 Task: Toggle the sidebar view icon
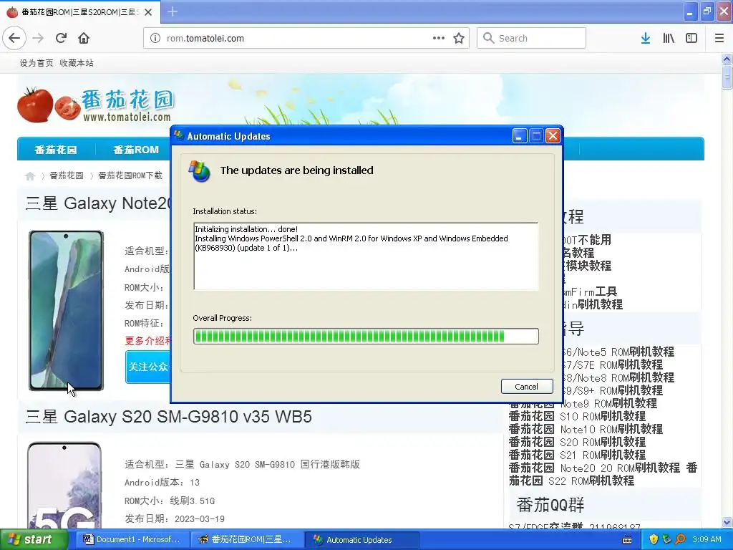tap(691, 39)
